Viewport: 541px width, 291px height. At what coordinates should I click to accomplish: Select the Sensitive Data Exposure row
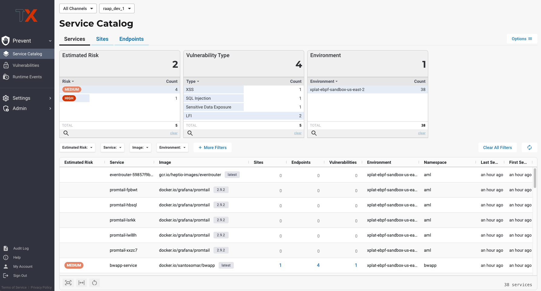coord(244,107)
